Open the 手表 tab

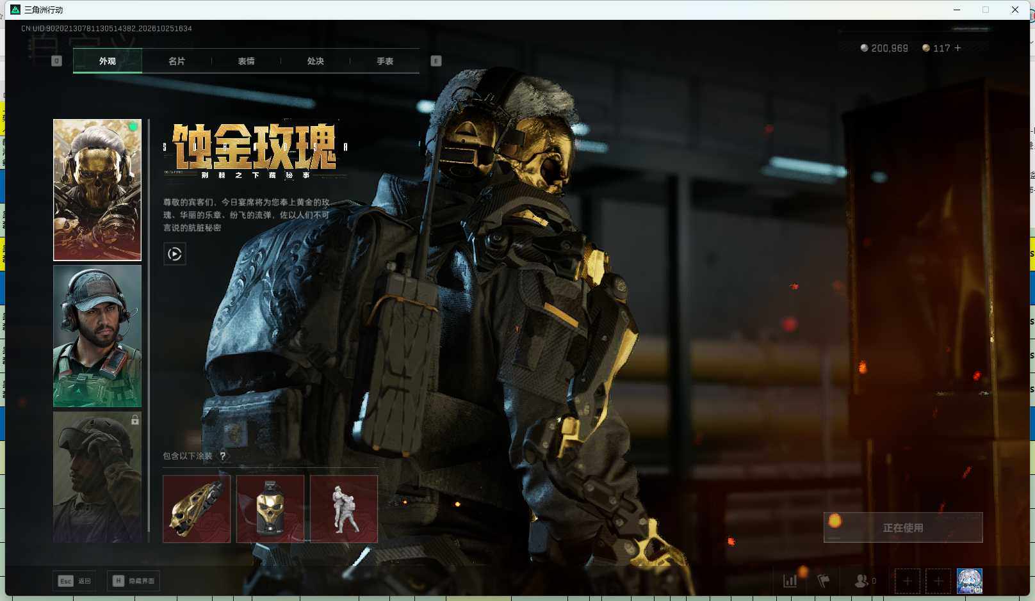tap(385, 61)
